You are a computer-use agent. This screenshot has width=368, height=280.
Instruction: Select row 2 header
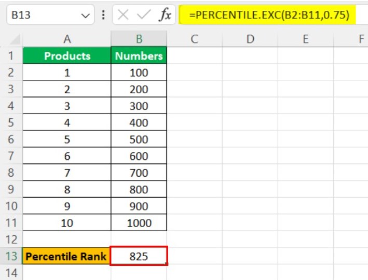11,72
